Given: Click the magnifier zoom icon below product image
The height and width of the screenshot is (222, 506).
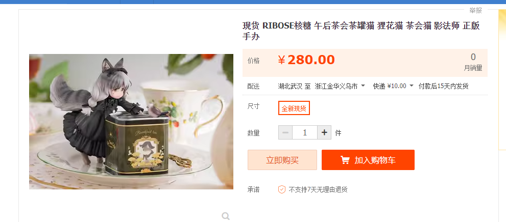Looking at the screenshot, I should click(x=226, y=216).
